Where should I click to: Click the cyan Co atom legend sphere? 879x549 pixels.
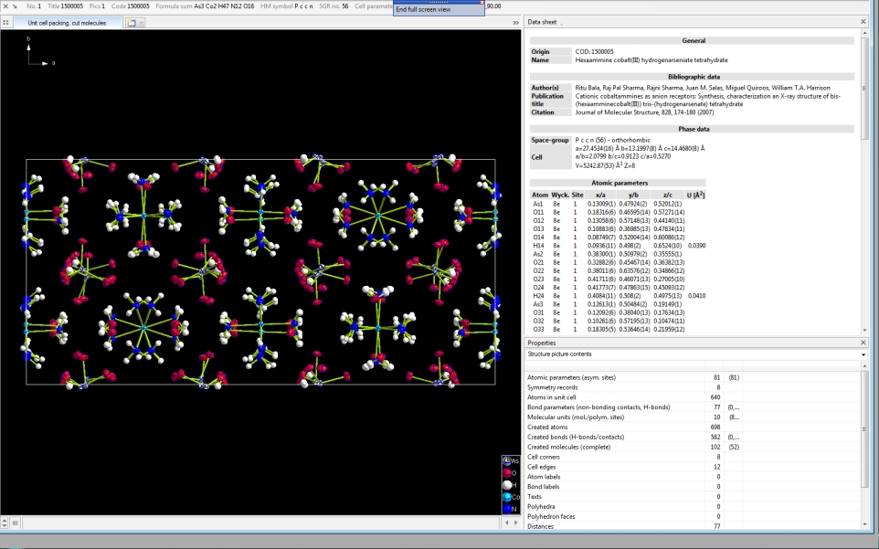click(505, 497)
